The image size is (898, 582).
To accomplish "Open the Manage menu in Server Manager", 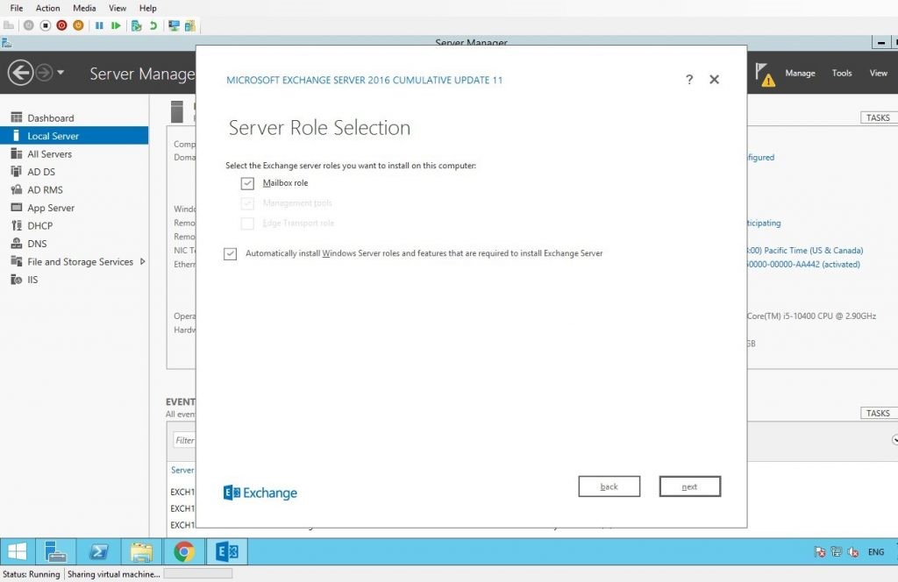I will point(800,74).
